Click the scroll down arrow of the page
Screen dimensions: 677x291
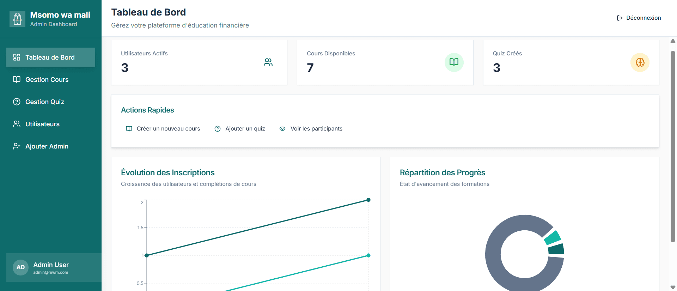coord(673,287)
